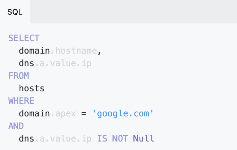237x150 pixels.
Task: Click the grayed '.hostname' field text
Action: (74, 51)
